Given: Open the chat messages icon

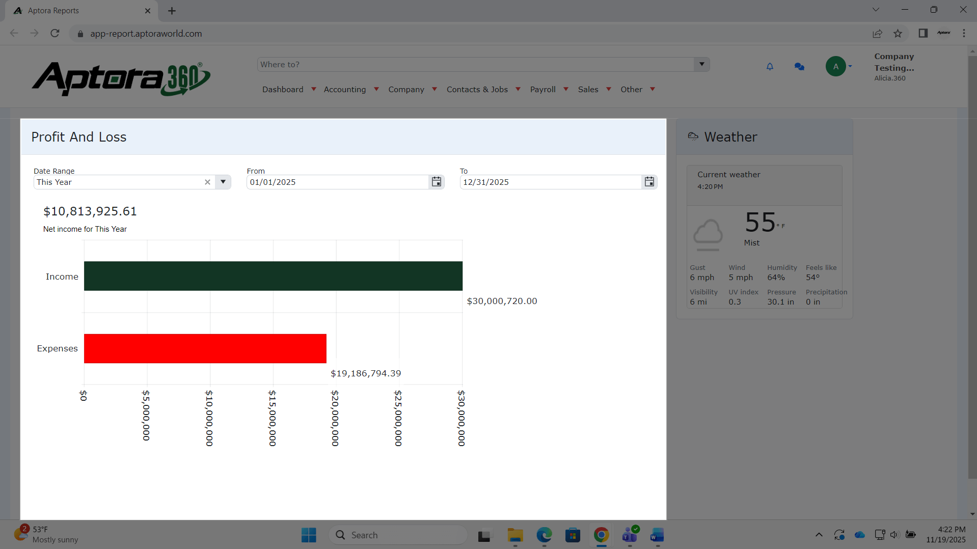Looking at the screenshot, I should pos(799,66).
